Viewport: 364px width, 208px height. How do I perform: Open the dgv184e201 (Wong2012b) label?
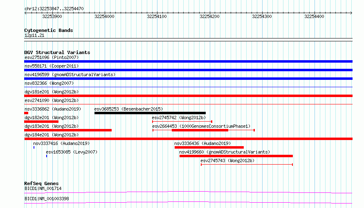pyautogui.click(x=52, y=135)
